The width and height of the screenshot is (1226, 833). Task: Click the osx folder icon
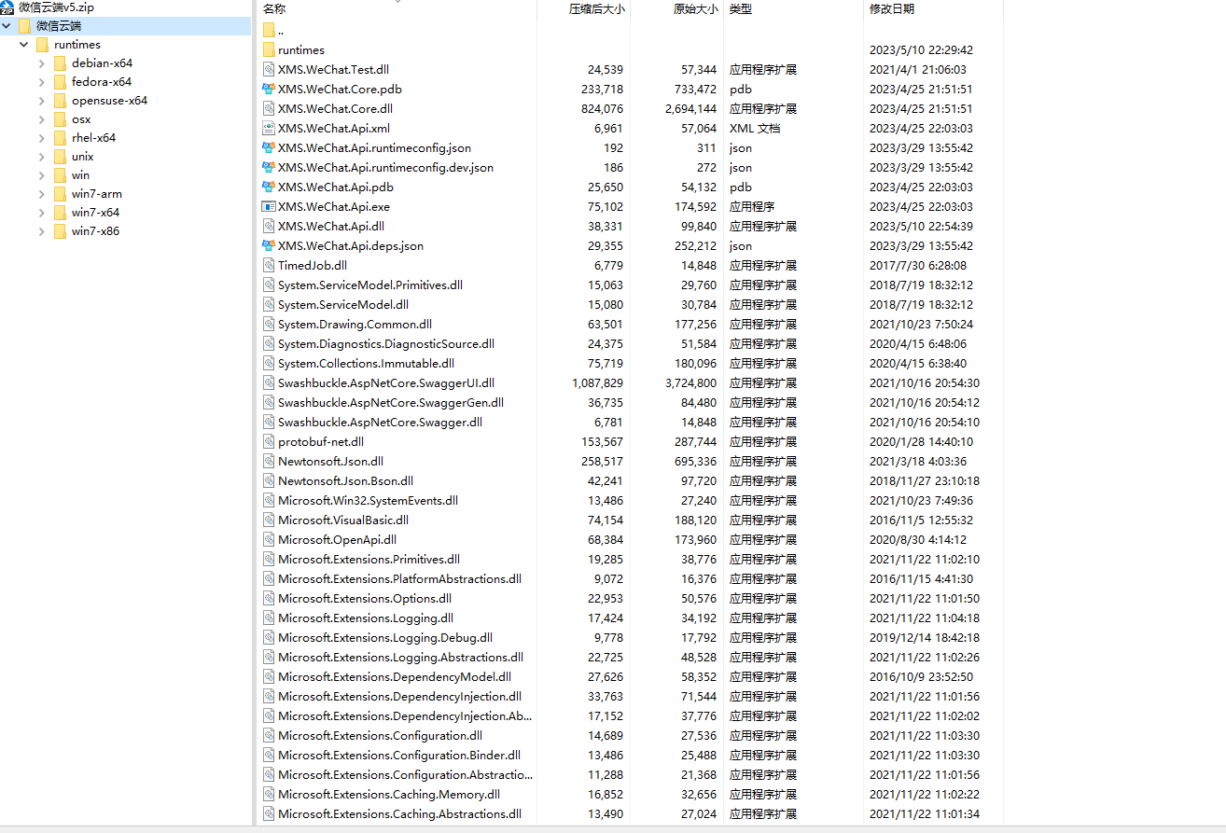(x=61, y=119)
